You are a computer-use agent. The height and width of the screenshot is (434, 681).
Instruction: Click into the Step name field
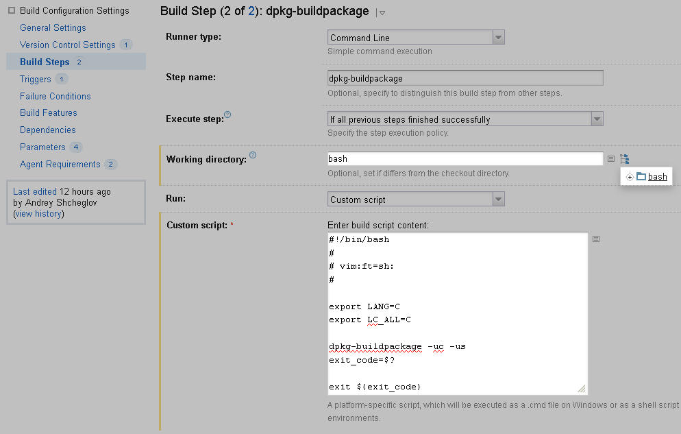click(x=465, y=78)
